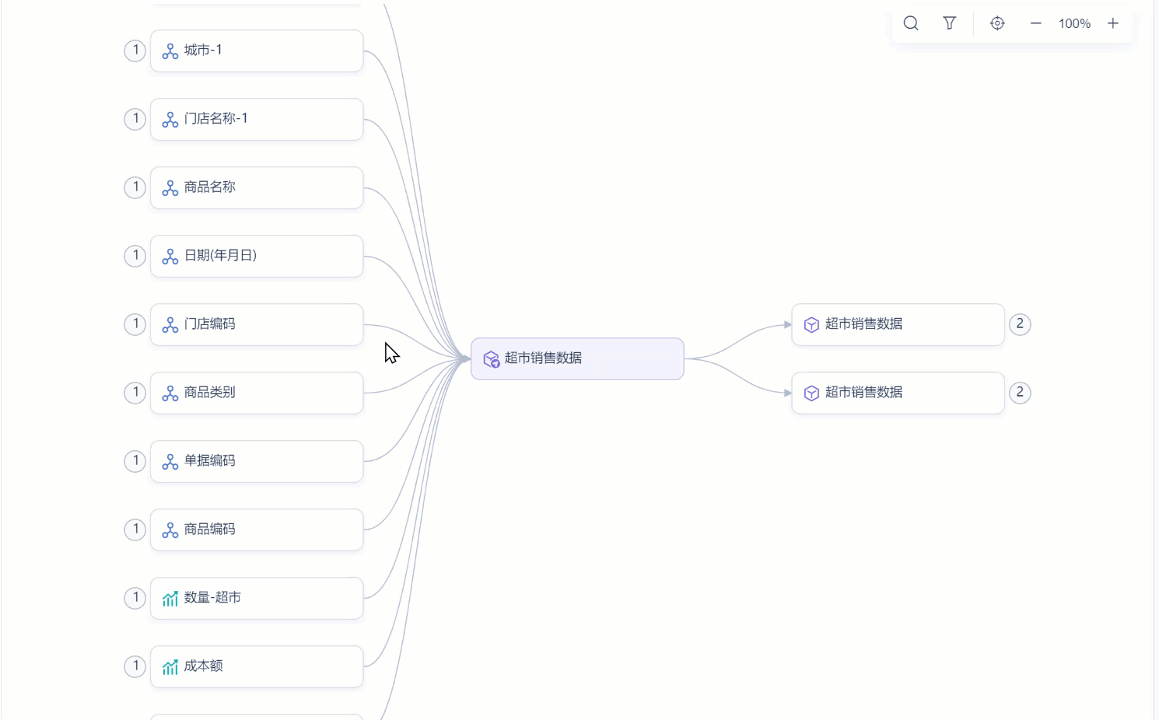Click the central 超市销售数据 dataset icon
The width and height of the screenshot is (1159, 720).
[x=491, y=359]
